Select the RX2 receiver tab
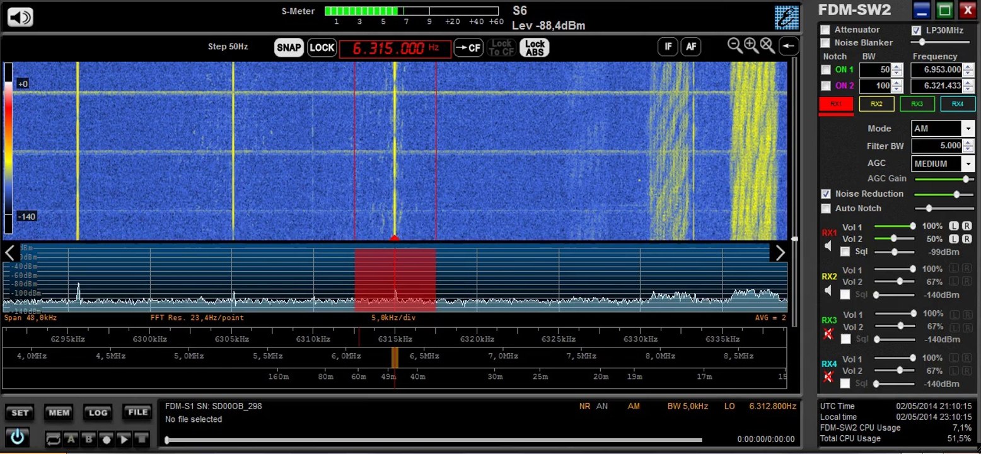Image resolution: width=981 pixels, height=454 pixels. [x=876, y=104]
